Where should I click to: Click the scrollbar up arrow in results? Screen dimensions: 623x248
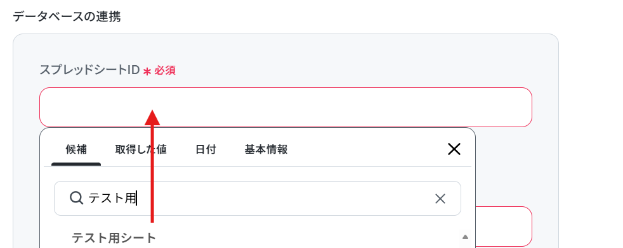click(465, 237)
